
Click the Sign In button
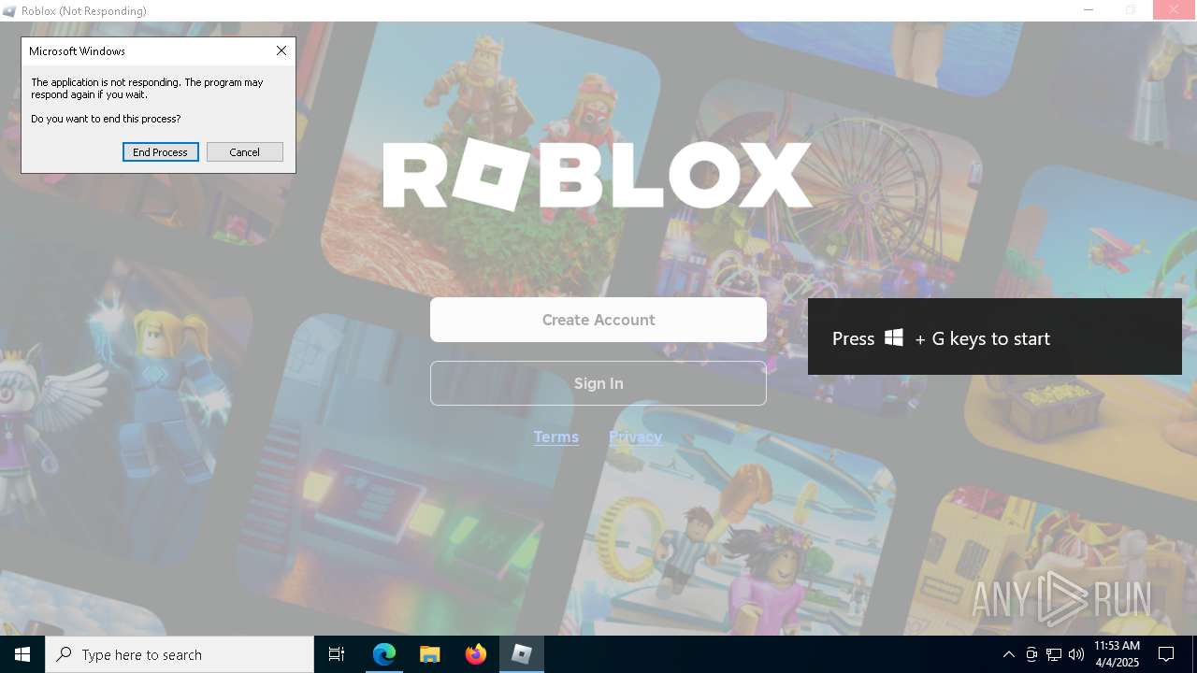pos(598,383)
